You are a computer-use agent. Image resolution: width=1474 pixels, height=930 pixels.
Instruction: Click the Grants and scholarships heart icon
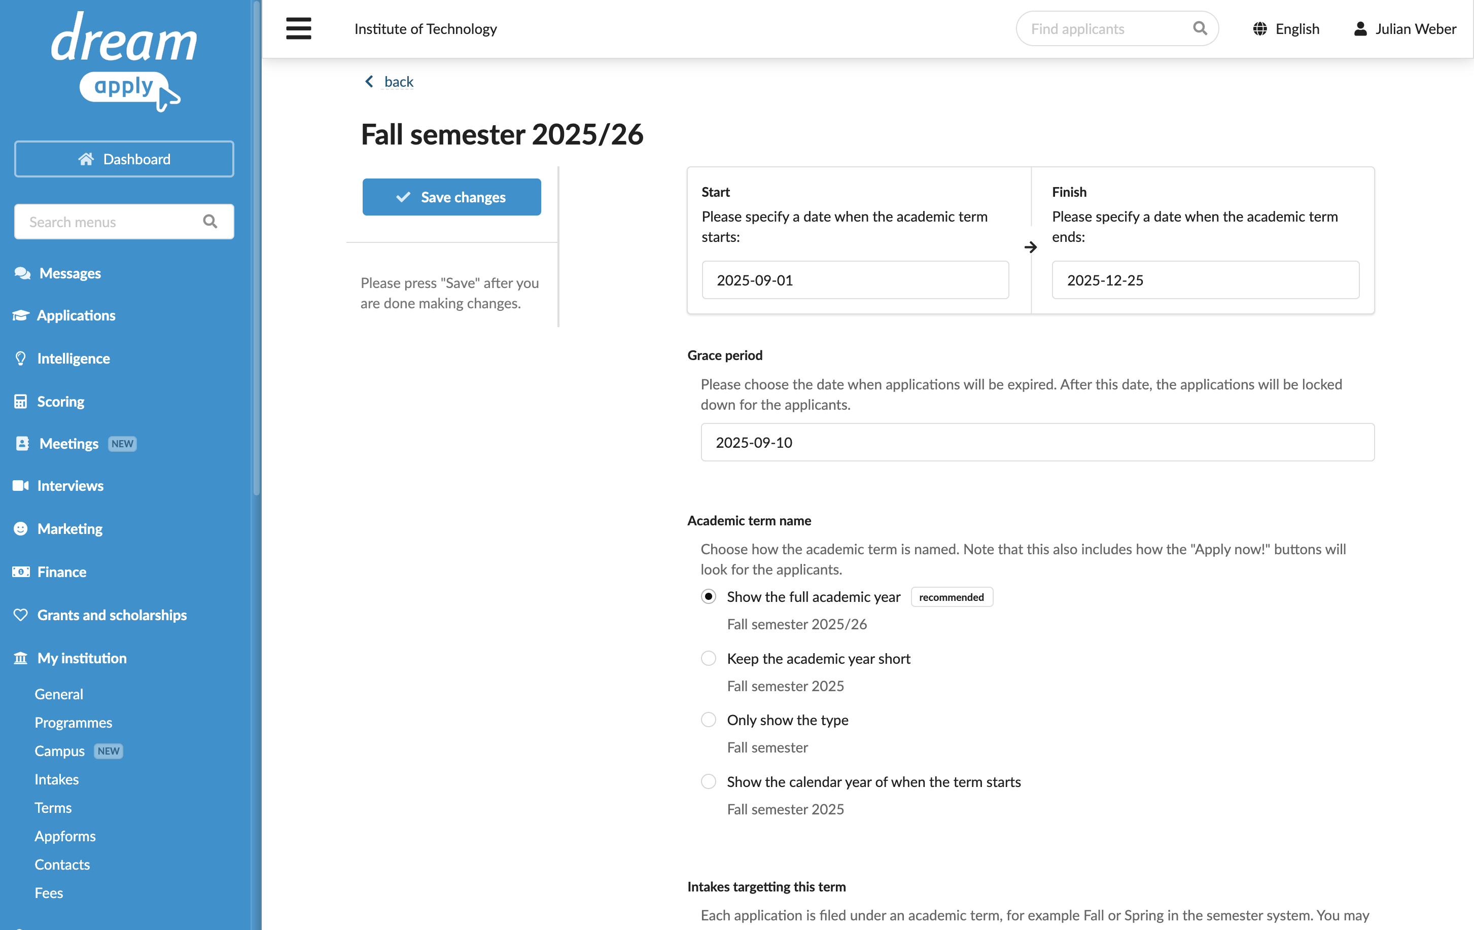[x=21, y=614]
